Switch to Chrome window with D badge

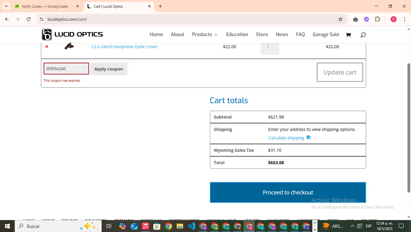(x=306, y=226)
